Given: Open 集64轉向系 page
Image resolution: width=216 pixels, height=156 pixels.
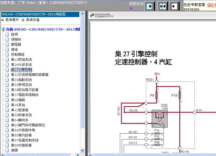Looking at the screenshot, I should 20,120.
